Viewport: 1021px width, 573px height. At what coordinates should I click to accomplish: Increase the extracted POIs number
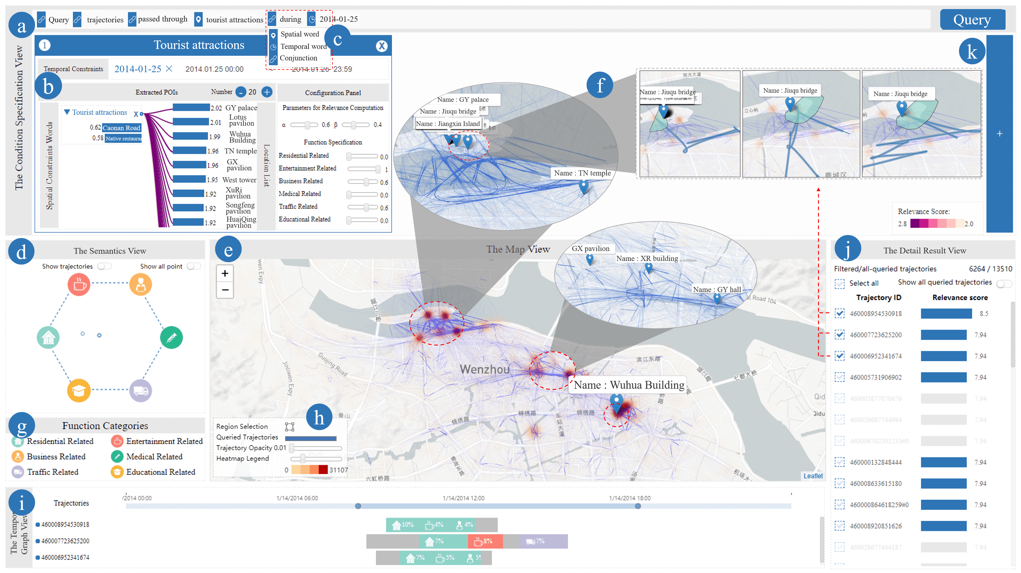tap(267, 92)
